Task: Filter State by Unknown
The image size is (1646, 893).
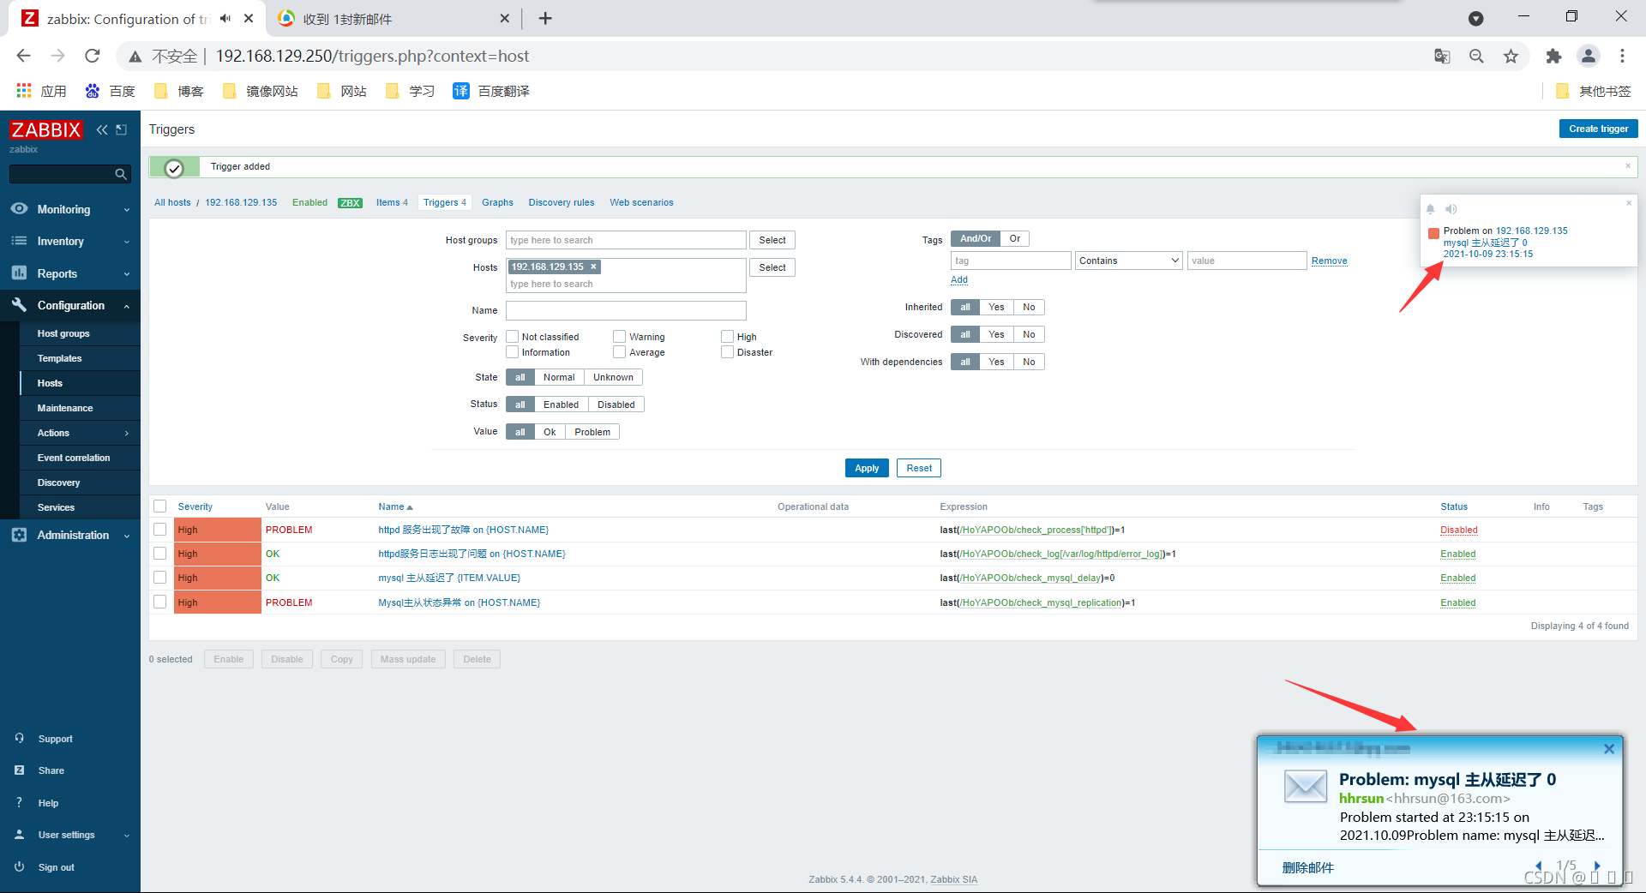Action: pyautogui.click(x=613, y=377)
